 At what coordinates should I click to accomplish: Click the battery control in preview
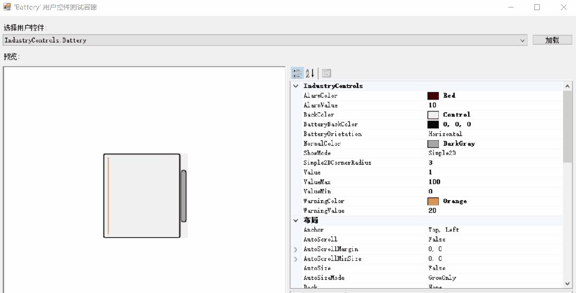coord(142,196)
